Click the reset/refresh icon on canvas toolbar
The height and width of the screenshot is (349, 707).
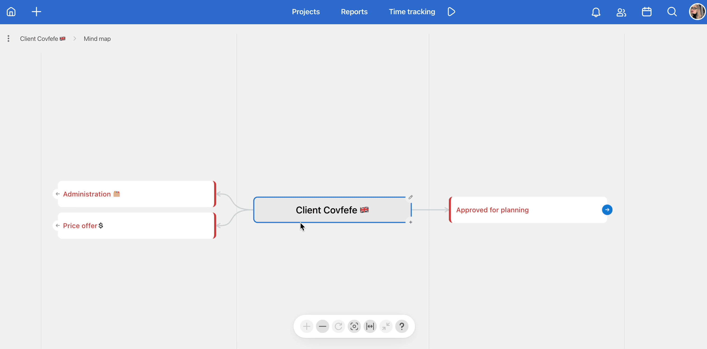(x=339, y=327)
